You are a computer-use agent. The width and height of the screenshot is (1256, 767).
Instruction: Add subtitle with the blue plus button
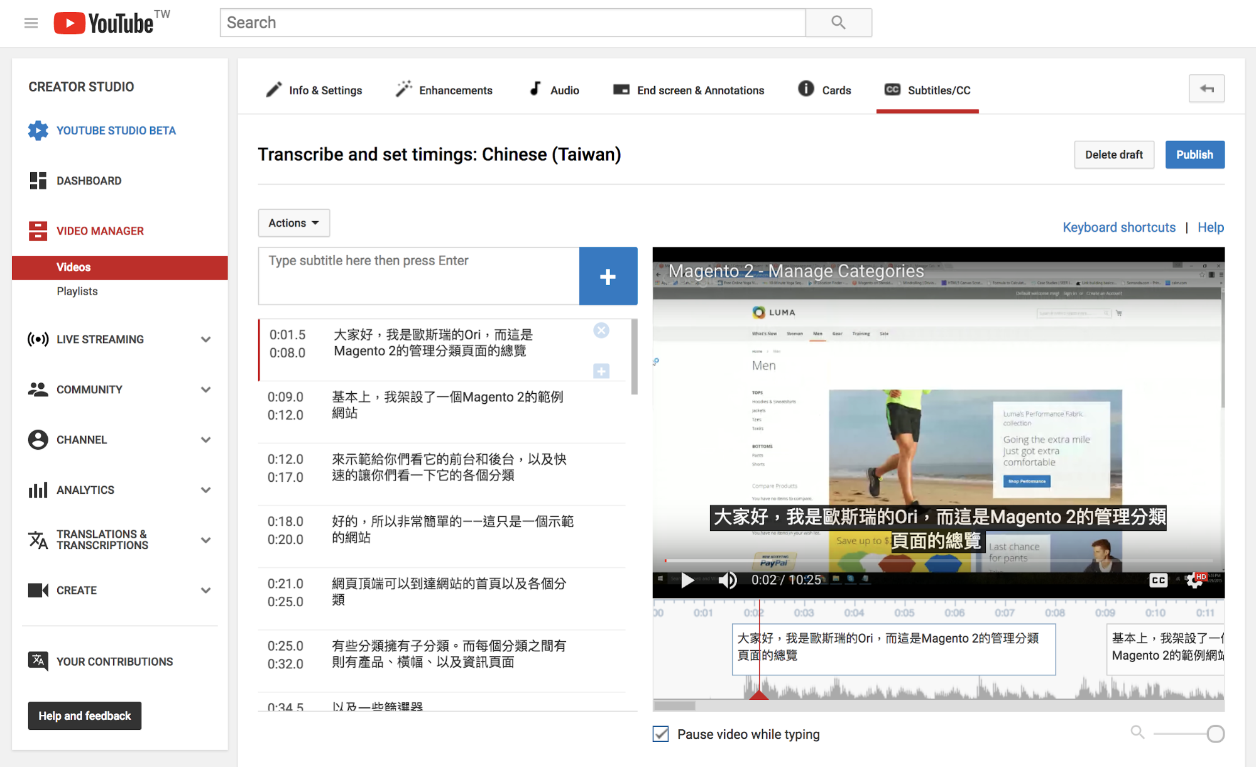click(x=608, y=276)
